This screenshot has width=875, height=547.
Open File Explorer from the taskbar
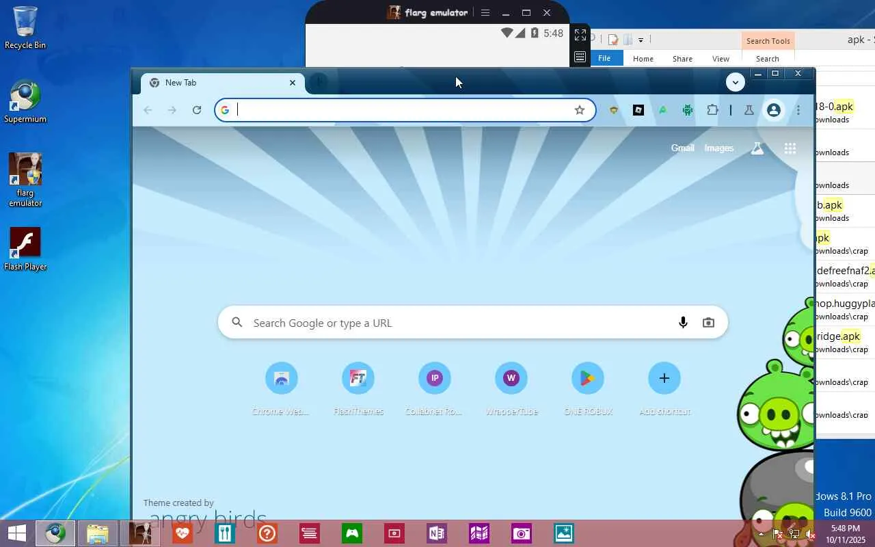98,533
